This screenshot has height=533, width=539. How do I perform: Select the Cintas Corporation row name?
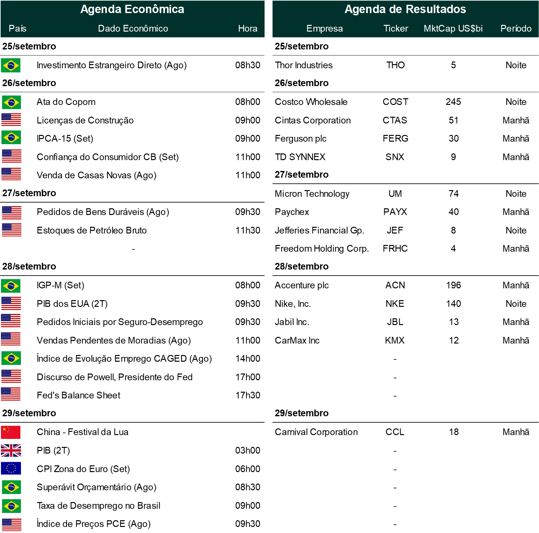313,120
